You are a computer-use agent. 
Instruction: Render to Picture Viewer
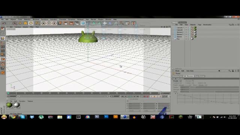[71, 23]
